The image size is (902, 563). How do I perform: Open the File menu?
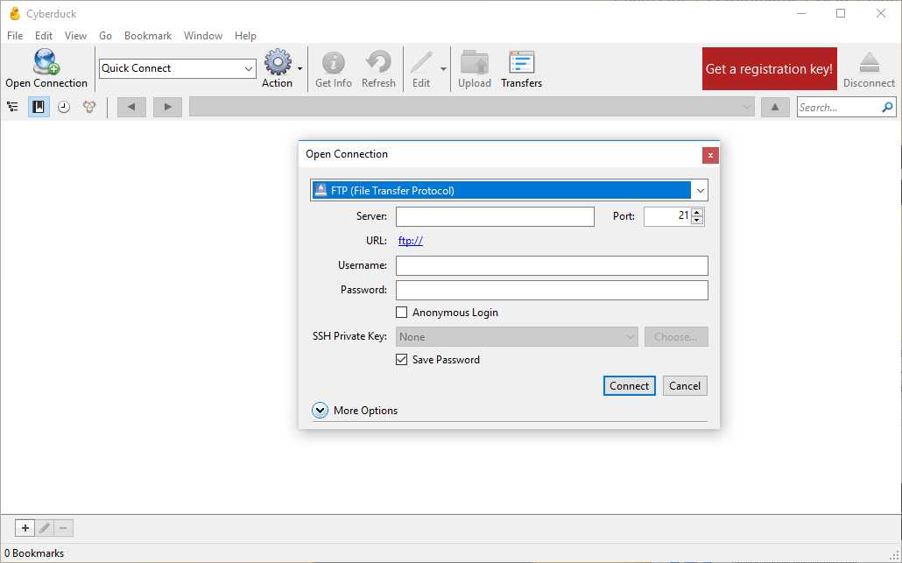tap(15, 36)
